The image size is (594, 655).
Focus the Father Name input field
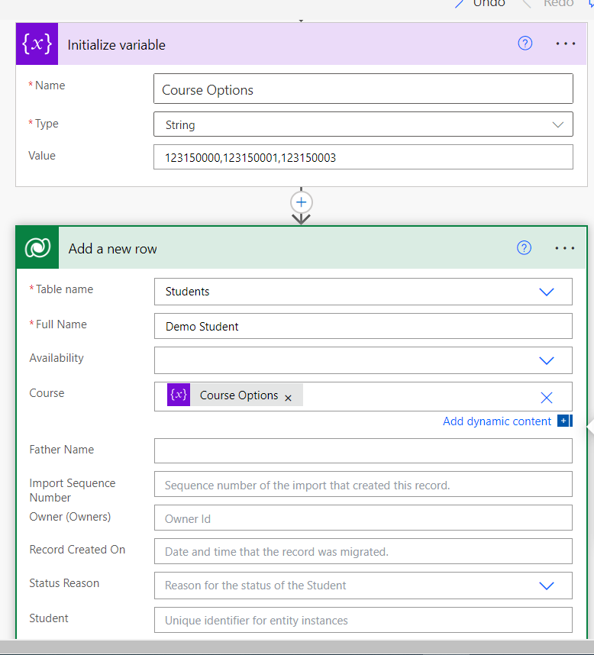coord(363,450)
